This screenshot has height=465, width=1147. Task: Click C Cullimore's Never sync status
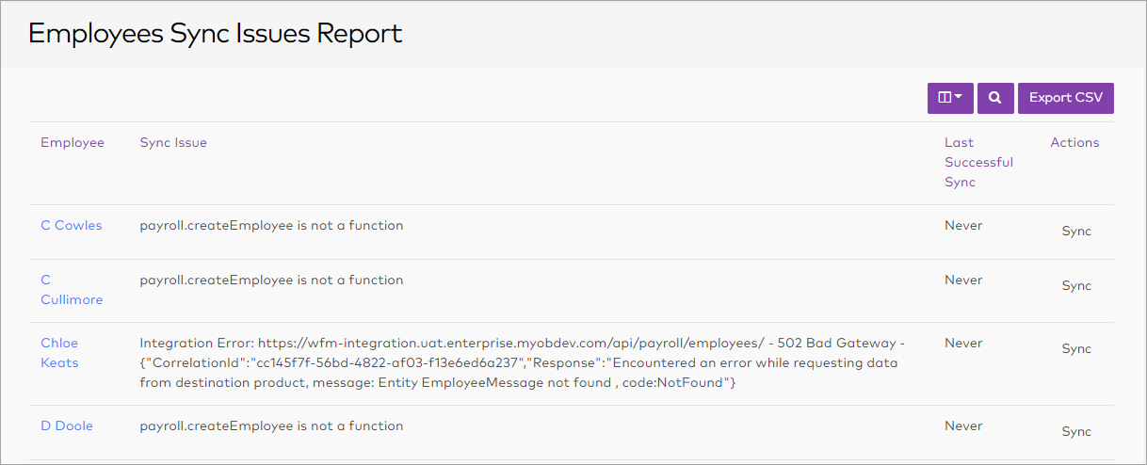963,281
